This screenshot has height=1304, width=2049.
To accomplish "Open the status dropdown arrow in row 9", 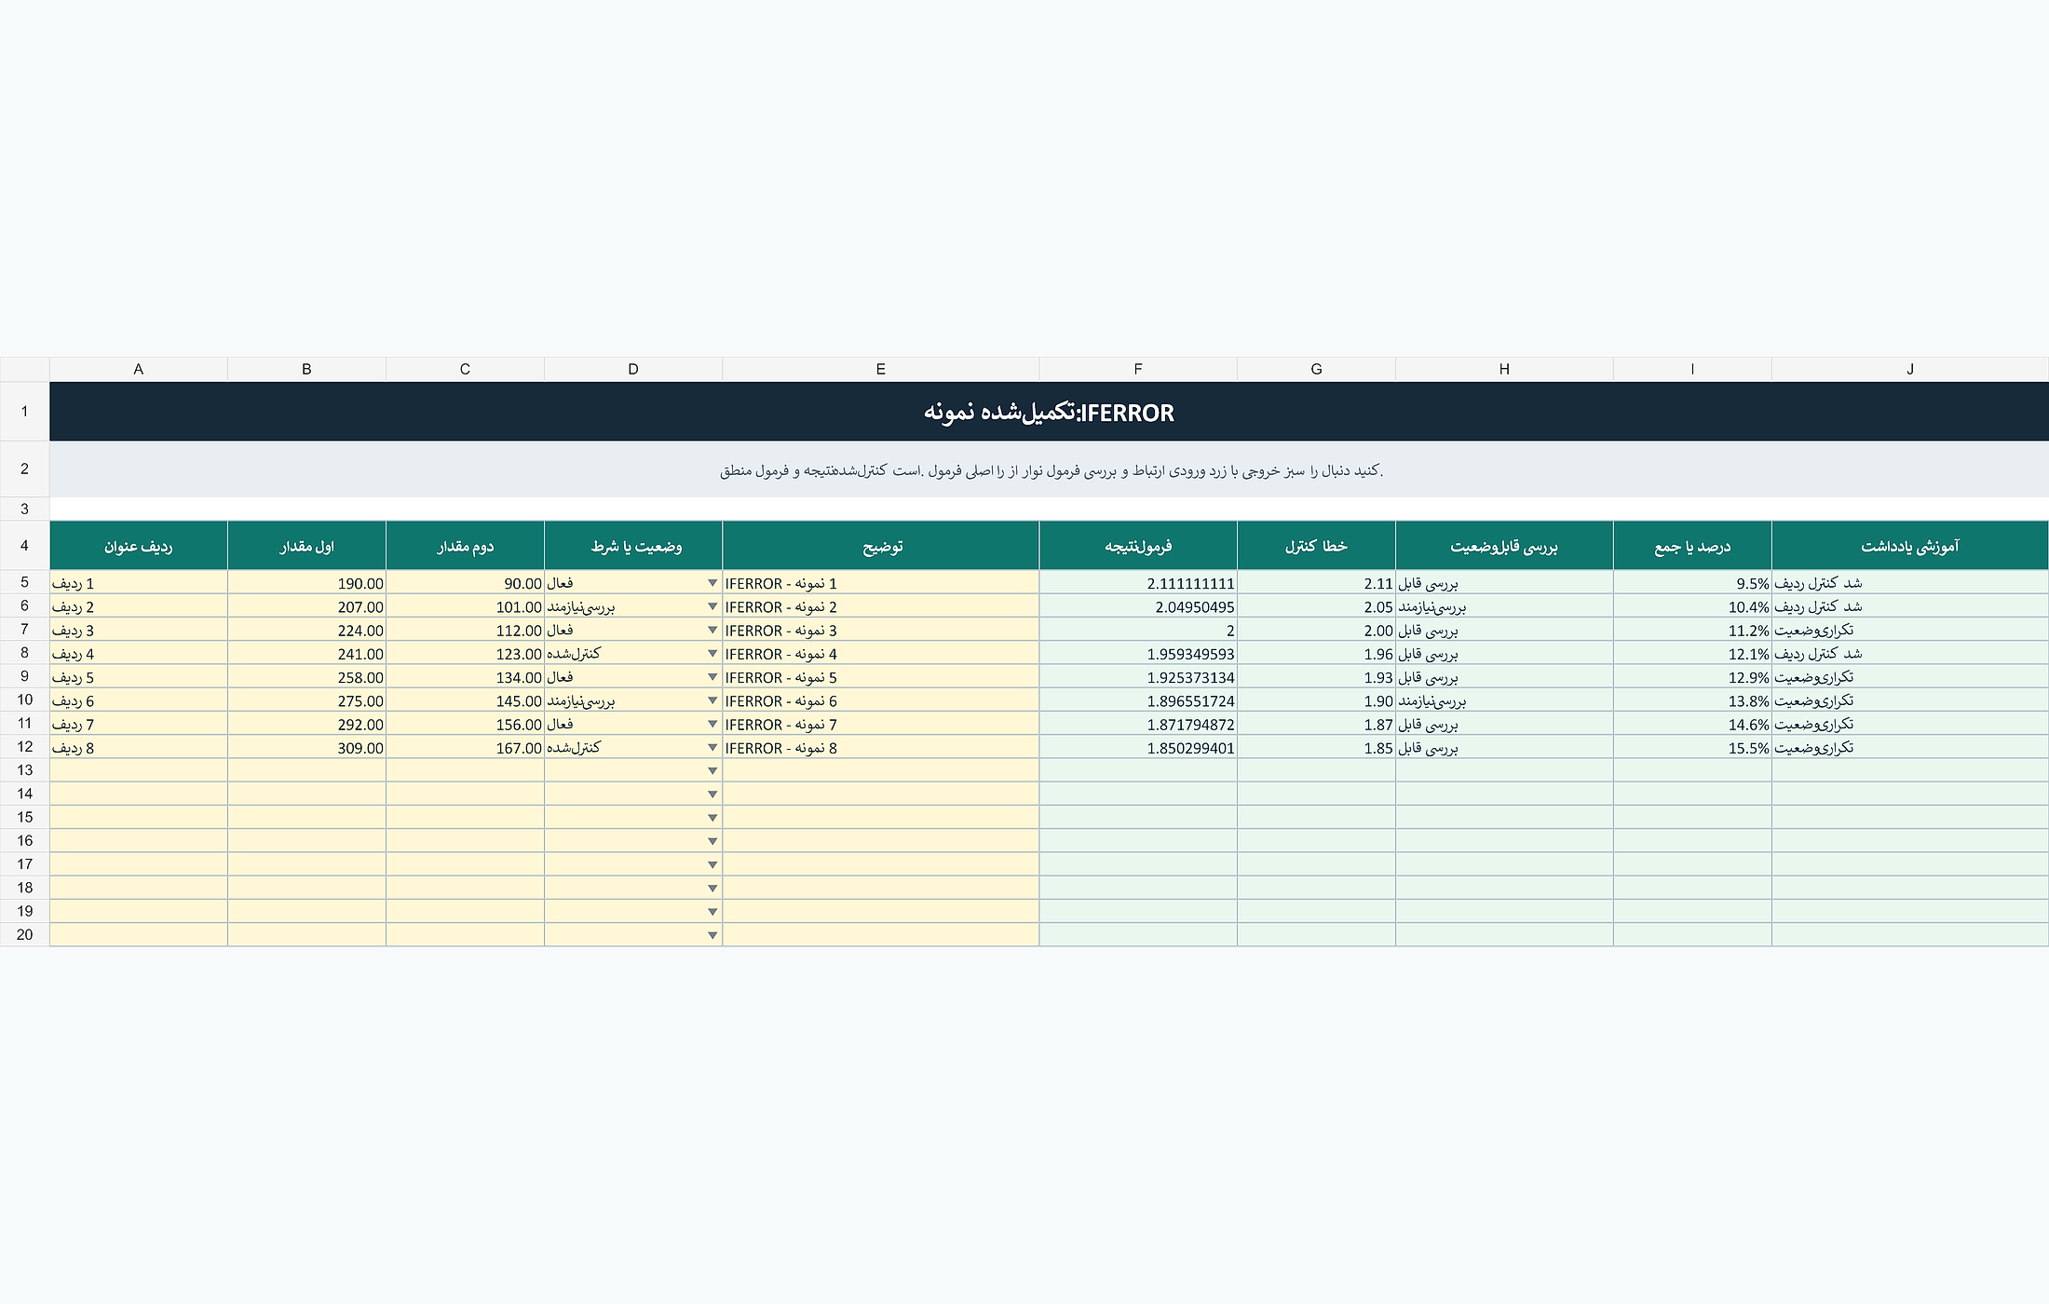I will tap(712, 677).
